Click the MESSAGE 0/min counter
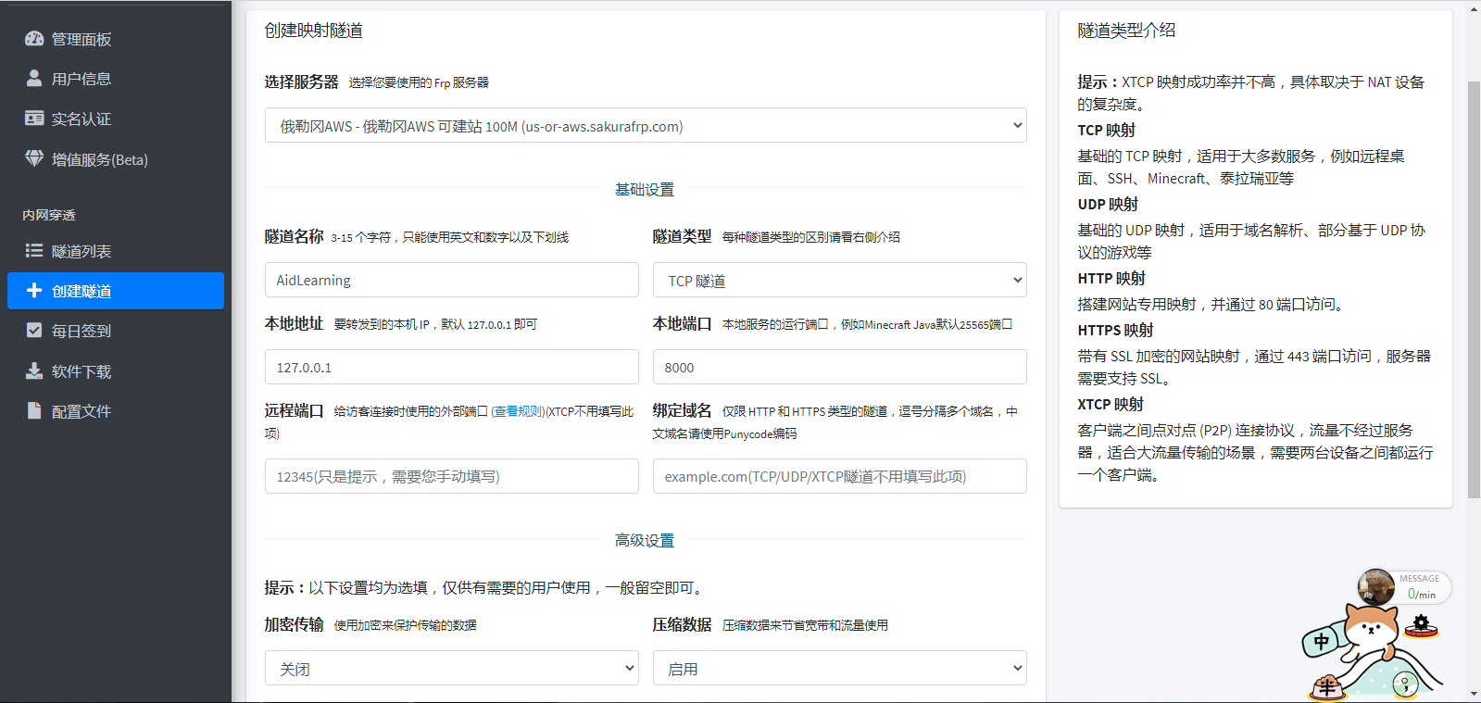This screenshot has height=703, width=1481. click(1422, 587)
